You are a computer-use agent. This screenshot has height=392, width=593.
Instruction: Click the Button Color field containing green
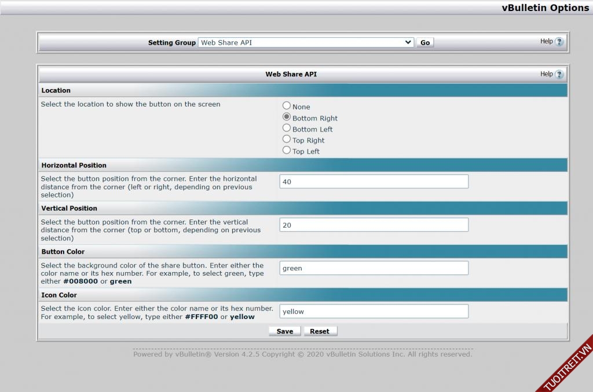point(374,268)
